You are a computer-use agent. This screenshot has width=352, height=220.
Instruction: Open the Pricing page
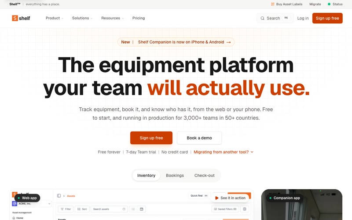tap(139, 18)
